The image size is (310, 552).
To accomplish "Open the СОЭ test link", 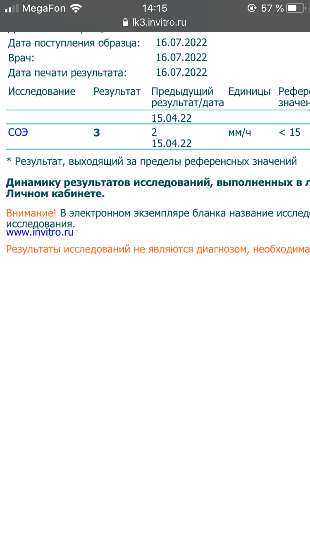I will tap(18, 133).
